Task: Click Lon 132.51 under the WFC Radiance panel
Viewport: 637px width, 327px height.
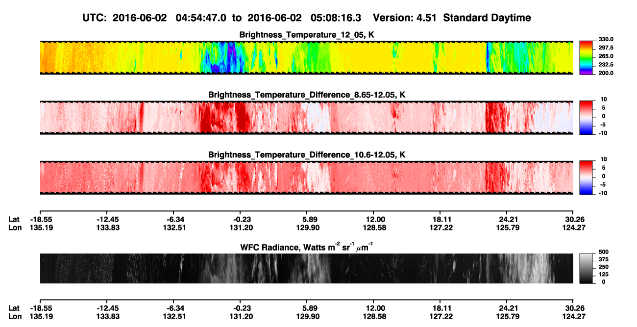Action: tap(173, 316)
